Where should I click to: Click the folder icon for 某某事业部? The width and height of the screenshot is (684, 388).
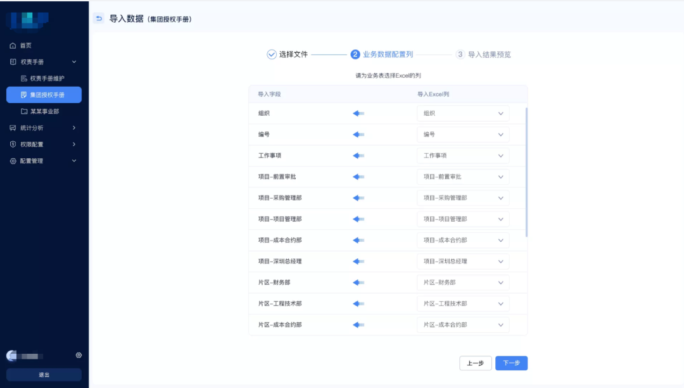click(x=24, y=111)
